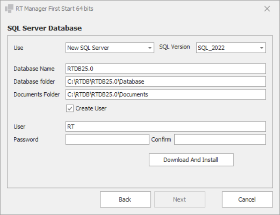Image resolution: width=280 pixels, height=215 pixels.
Task: Expand the Use dropdown arrow
Action: (x=150, y=48)
